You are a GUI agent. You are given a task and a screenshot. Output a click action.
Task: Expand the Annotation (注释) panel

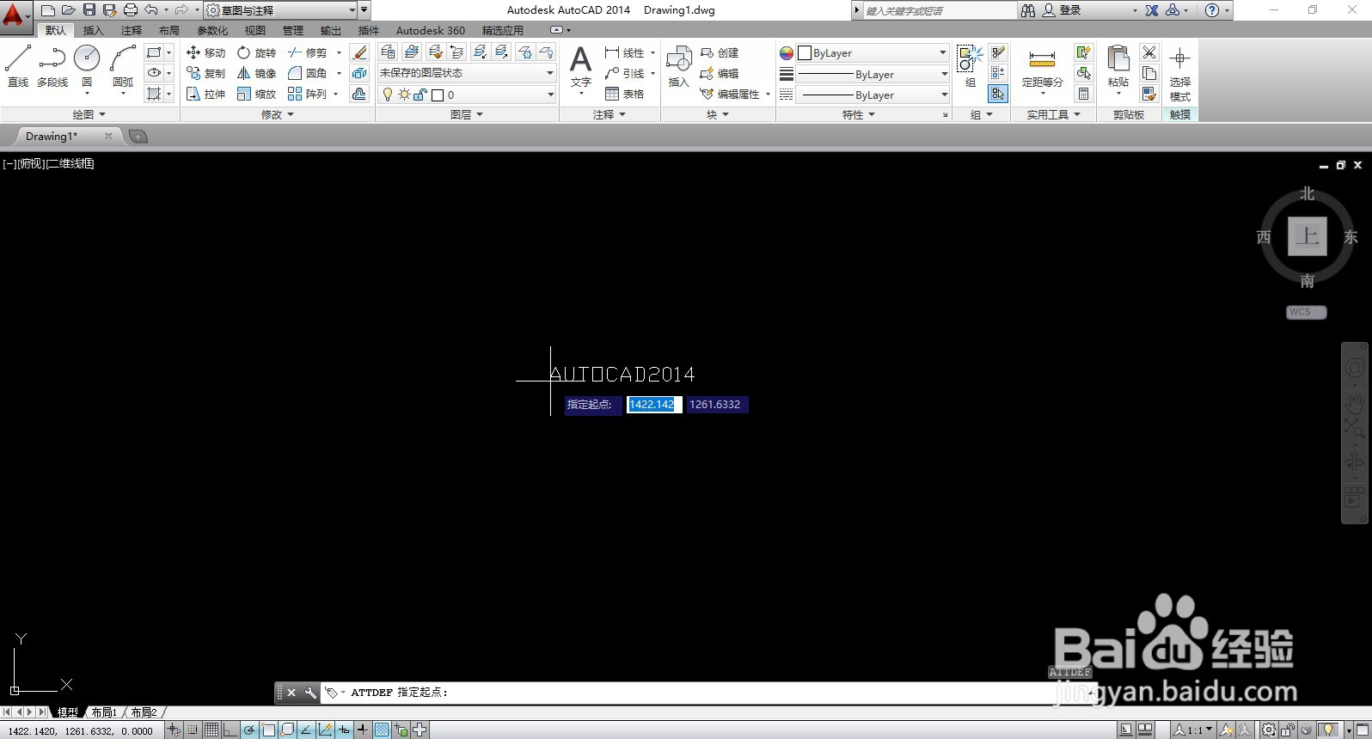pos(609,114)
